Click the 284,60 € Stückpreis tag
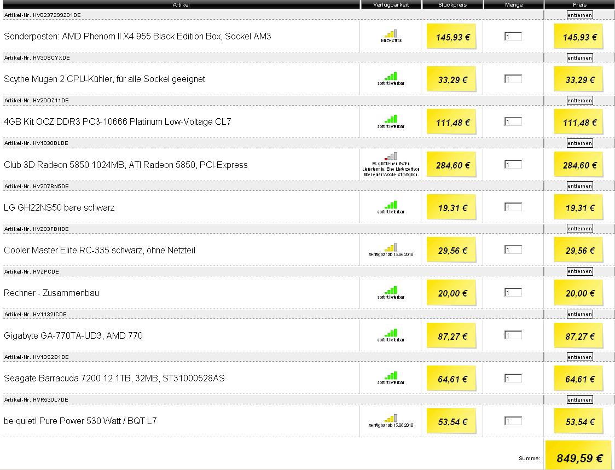 [x=451, y=165]
